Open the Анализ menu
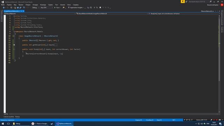This screenshot has height=126, width=224. [63, 5]
